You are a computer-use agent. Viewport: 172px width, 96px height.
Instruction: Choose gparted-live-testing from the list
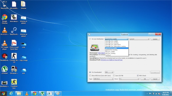click(x=117, y=50)
